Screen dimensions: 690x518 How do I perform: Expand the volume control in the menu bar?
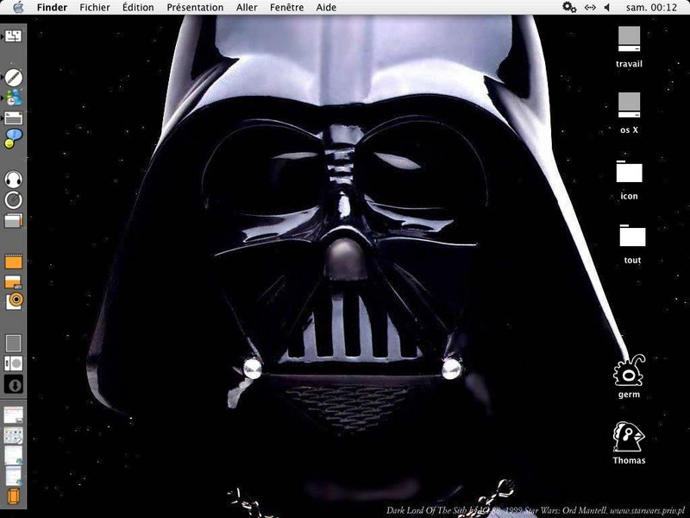click(607, 7)
